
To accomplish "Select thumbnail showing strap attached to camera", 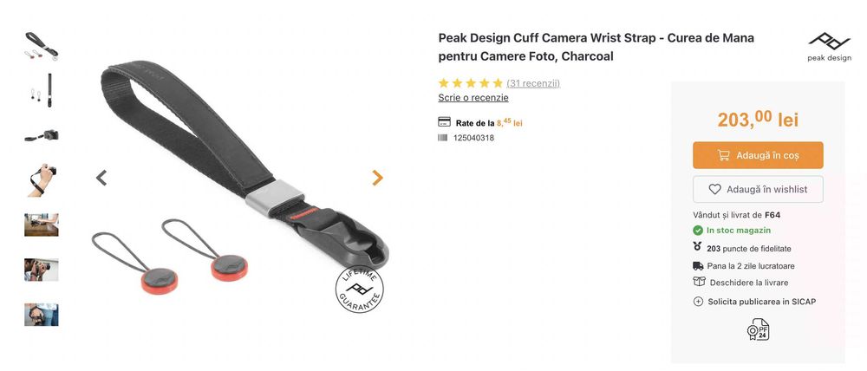I will click(x=42, y=135).
